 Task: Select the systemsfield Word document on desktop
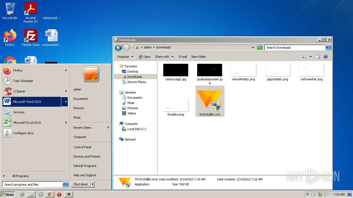[x=52, y=38]
